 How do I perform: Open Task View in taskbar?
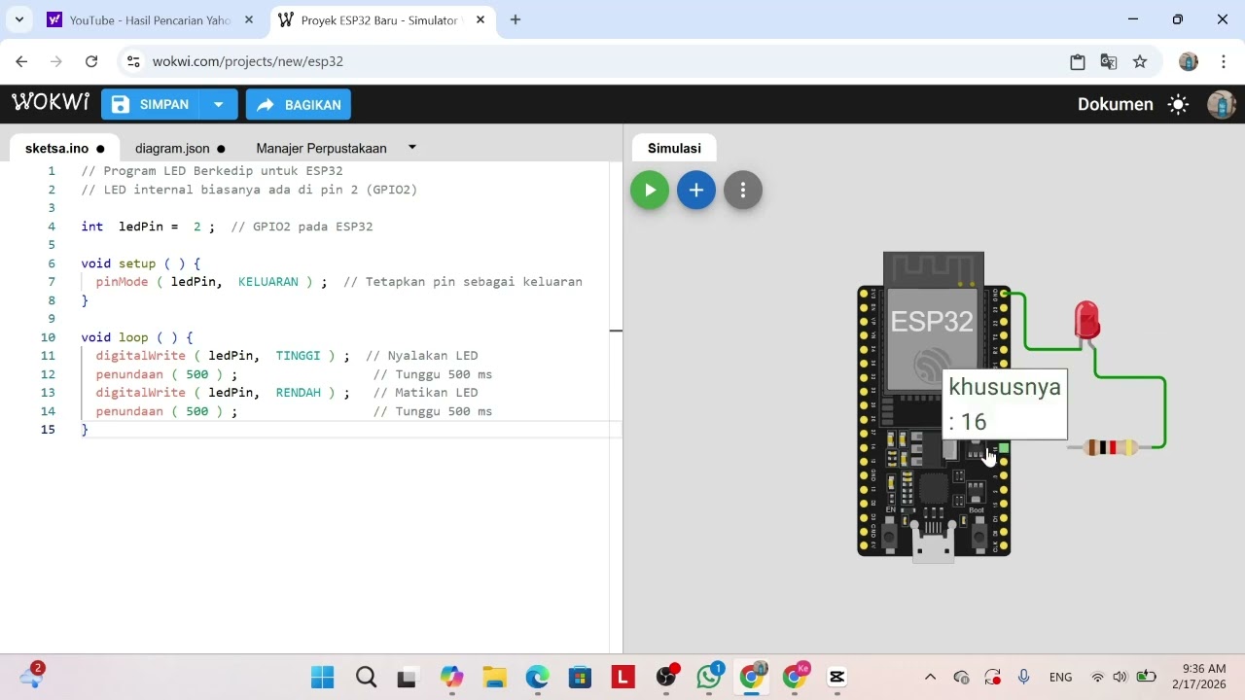[x=407, y=677]
